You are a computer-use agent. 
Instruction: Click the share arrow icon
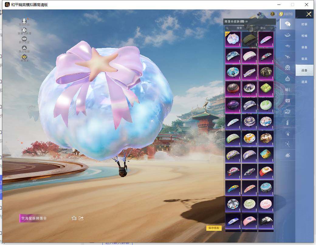81,218
